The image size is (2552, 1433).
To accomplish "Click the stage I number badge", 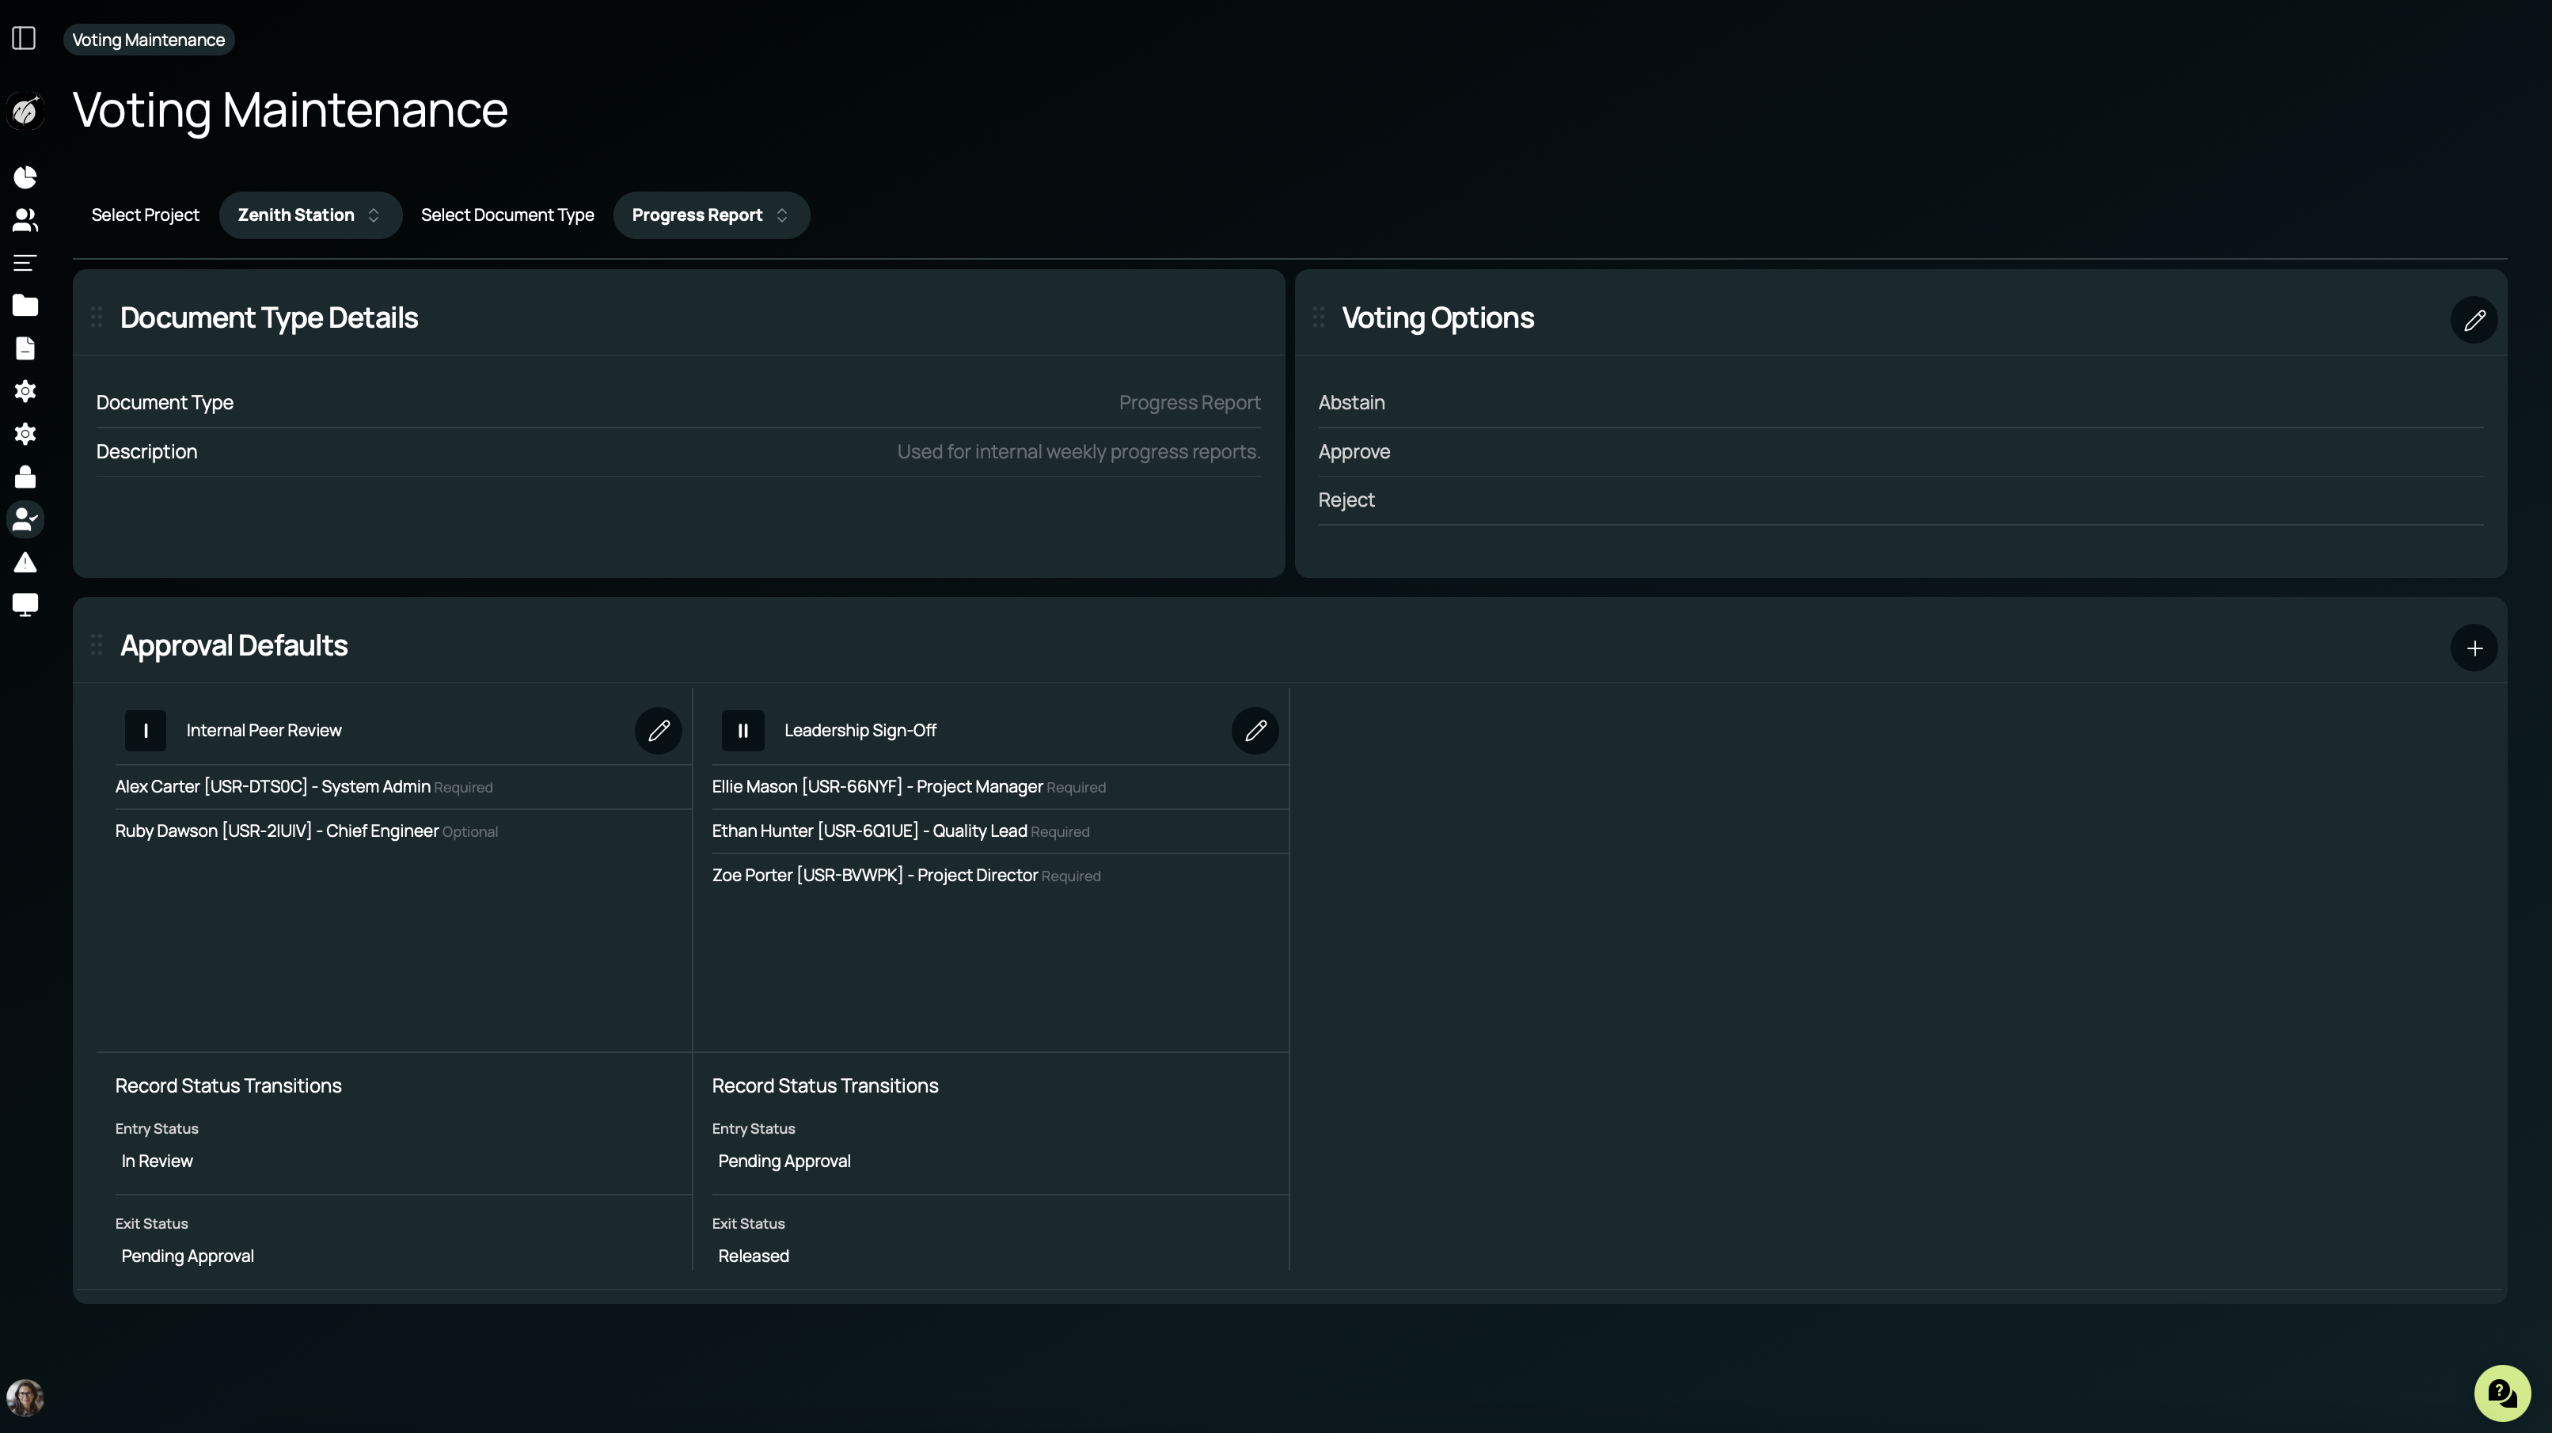I will coord(146,731).
